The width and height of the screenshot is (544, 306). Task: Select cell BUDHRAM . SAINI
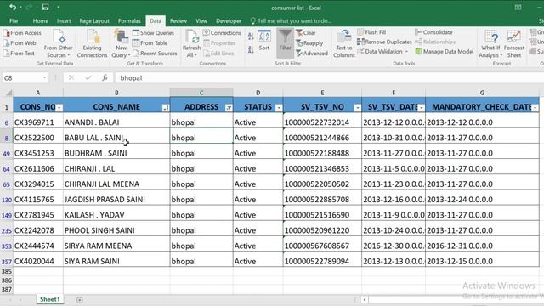[116, 153]
